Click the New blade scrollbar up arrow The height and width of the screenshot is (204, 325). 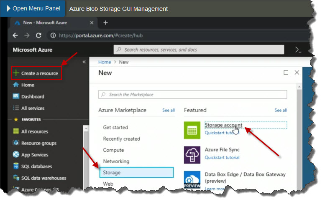299,86
